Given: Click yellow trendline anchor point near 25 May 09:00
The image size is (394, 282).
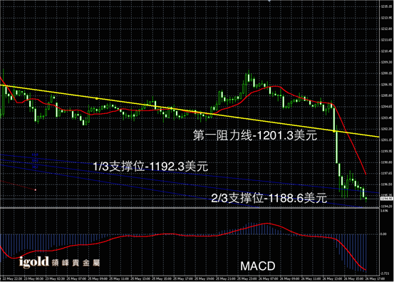Looking at the screenshot, I should (97, 98).
